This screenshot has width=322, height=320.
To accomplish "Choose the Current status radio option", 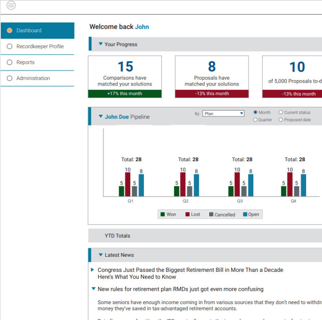I will (280, 113).
